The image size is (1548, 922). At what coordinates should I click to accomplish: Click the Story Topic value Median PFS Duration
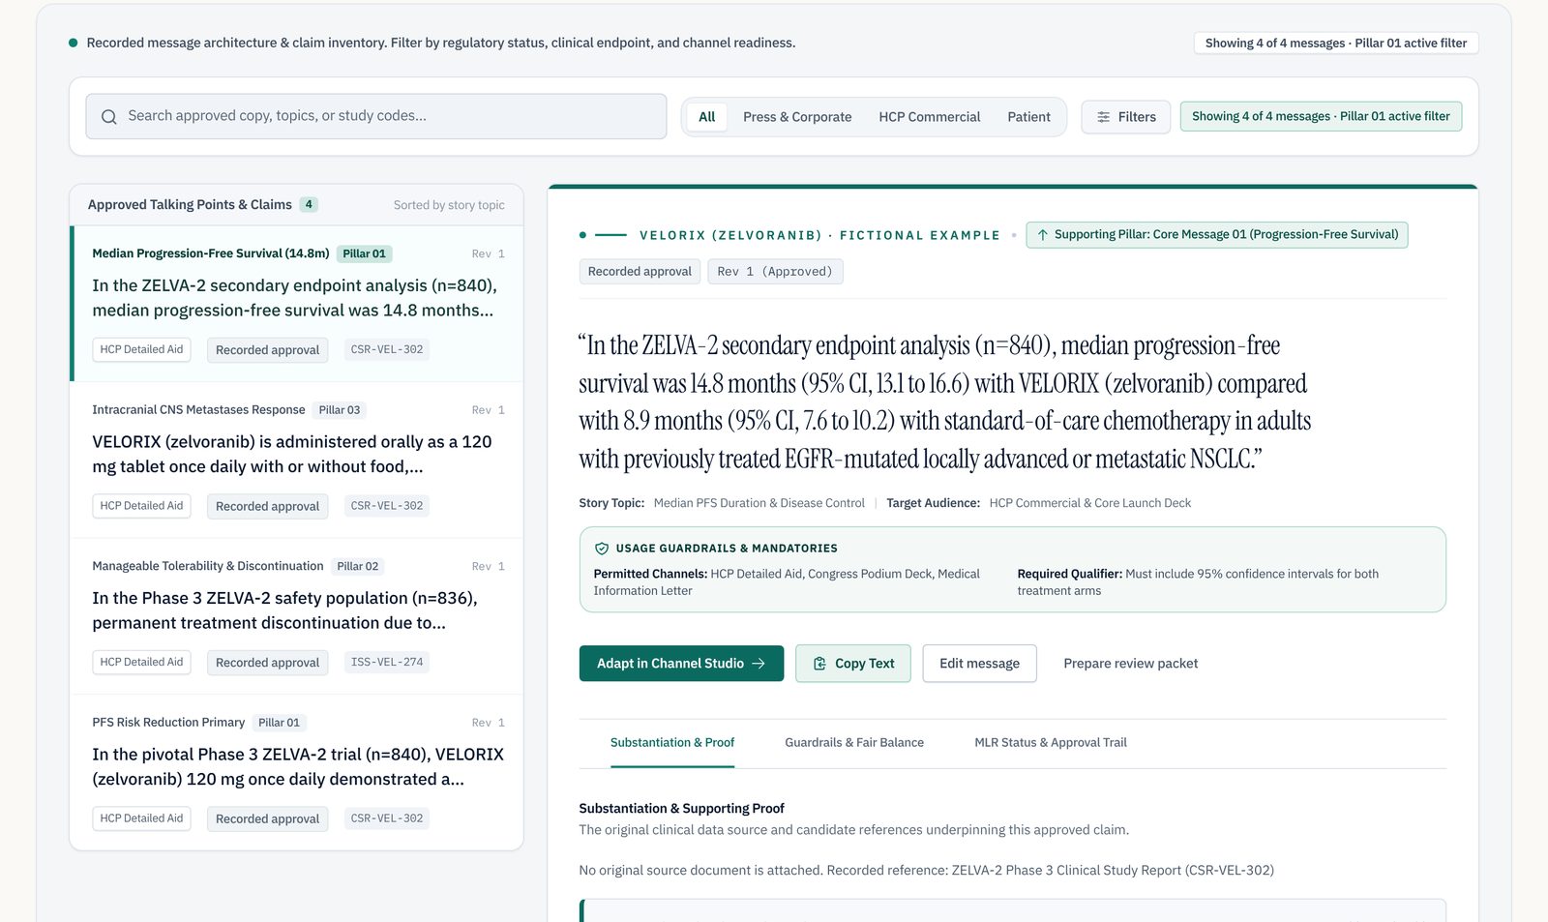pos(759,503)
